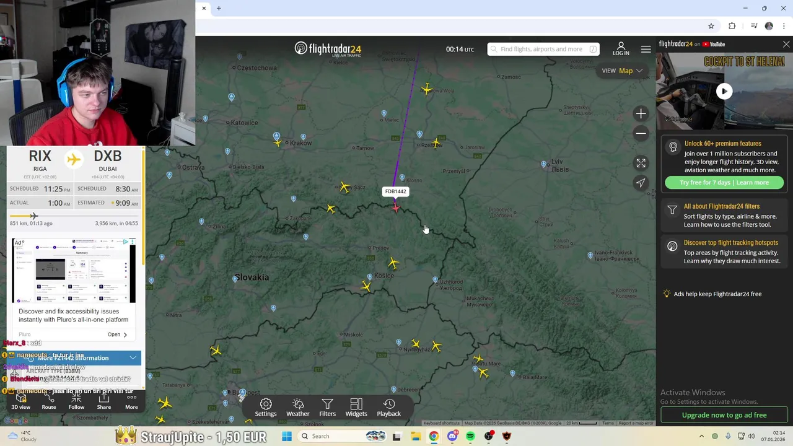The height and width of the screenshot is (446, 793).
Task: Share this flight
Action: click(104, 402)
